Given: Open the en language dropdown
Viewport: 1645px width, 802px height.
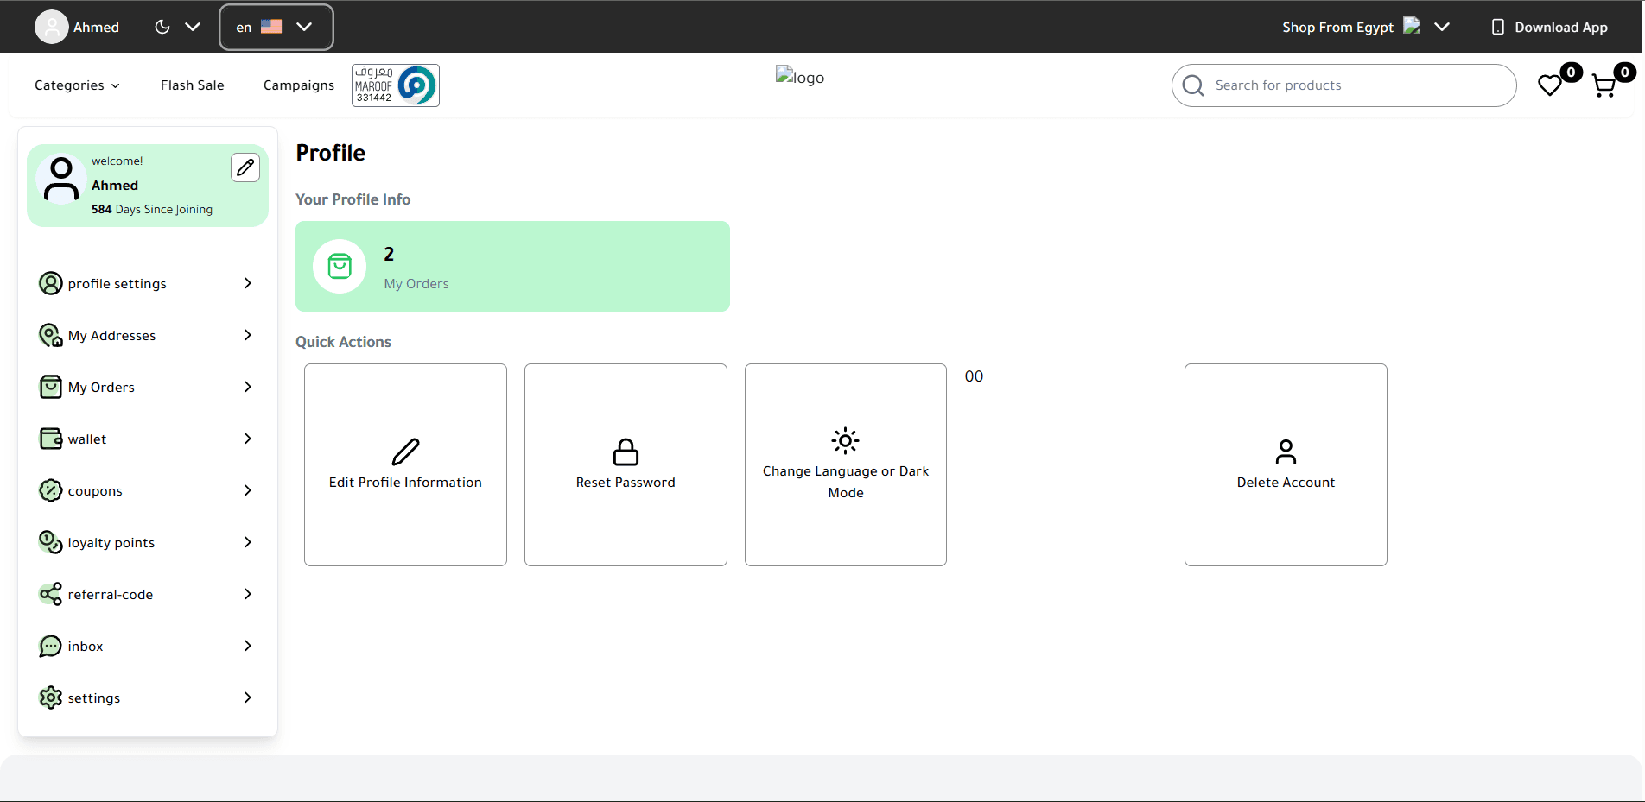Looking at the screenshot, I should click(x=276, y=27).
